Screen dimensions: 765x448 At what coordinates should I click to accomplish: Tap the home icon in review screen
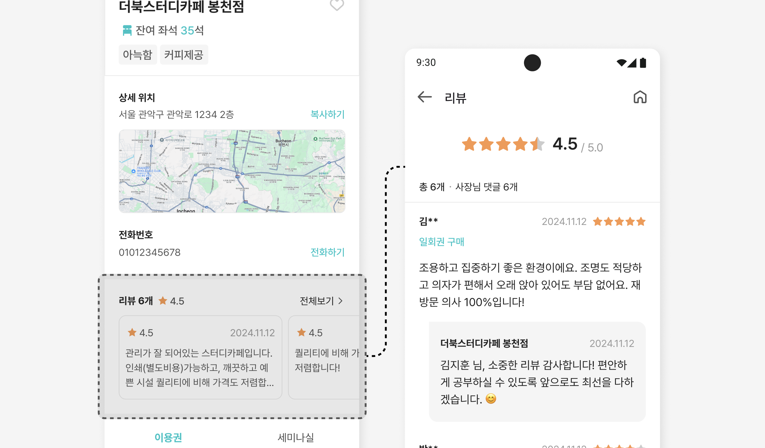(x=640, y=97)
